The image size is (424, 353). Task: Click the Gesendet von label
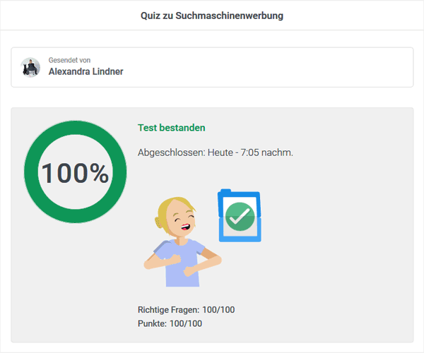click(69, 60)
